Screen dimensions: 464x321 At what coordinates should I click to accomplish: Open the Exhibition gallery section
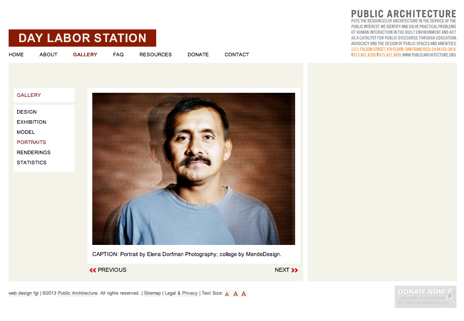(31, 122)
